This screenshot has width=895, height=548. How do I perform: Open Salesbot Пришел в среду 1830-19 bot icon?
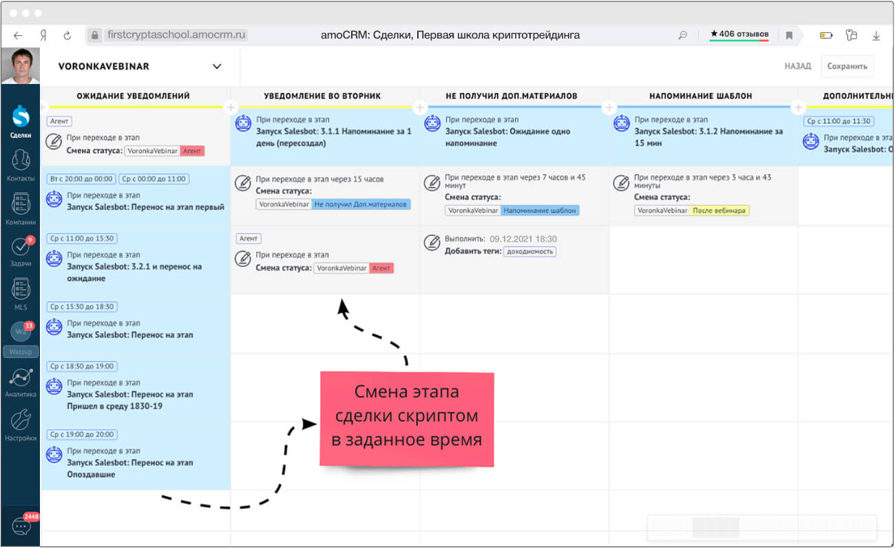(x=54, y=386)
